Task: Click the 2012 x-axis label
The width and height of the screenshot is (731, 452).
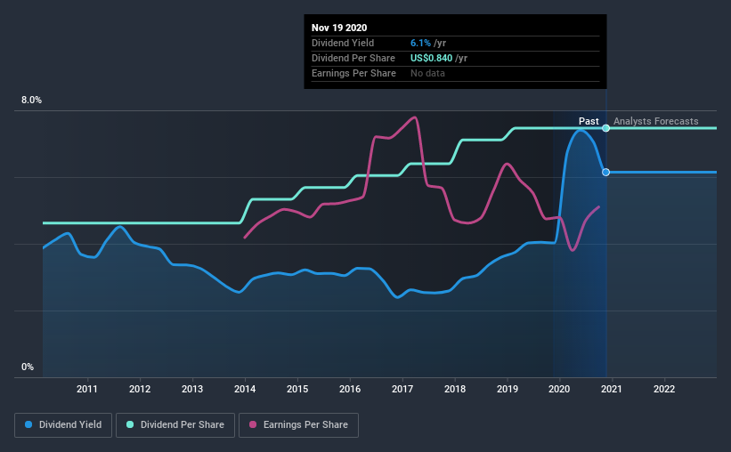Action: click(x=140, y=389)
